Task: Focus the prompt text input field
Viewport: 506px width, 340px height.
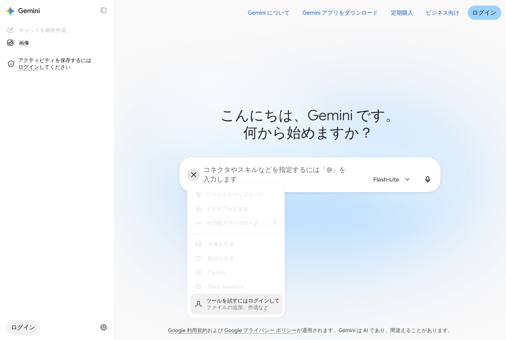Action: point(276,175)
